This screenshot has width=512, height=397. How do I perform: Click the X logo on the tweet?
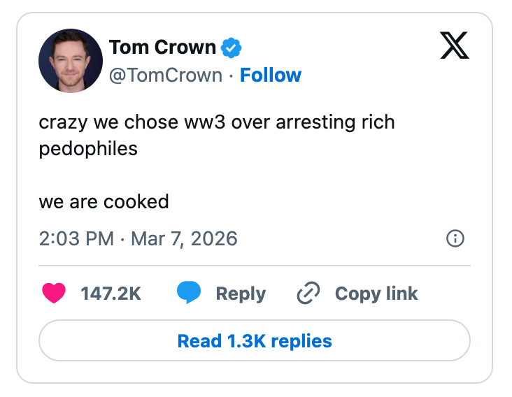455,47
